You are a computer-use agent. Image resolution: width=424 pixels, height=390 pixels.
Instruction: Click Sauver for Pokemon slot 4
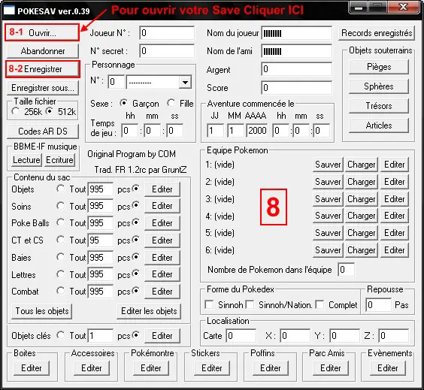(x=328, y=216)
